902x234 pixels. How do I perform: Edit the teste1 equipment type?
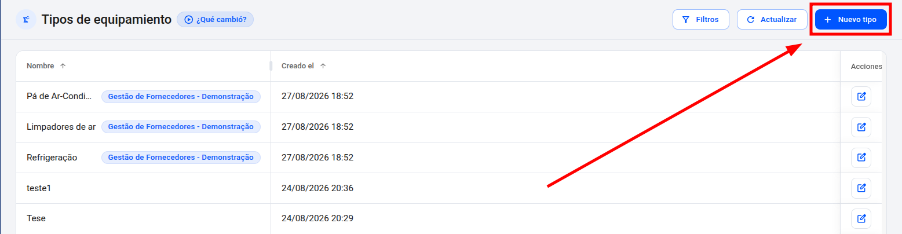tap(861, 188)
